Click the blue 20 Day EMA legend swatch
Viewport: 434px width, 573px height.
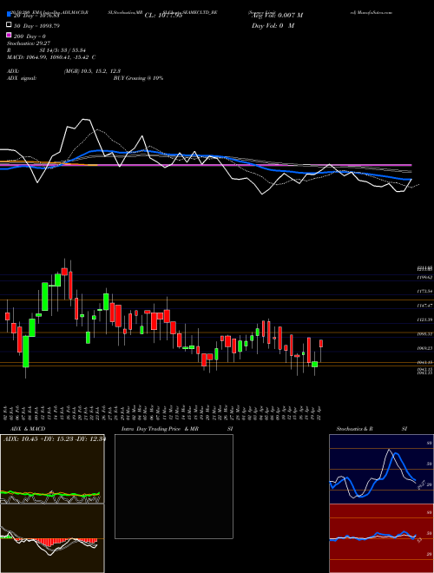tap(9, 15)
